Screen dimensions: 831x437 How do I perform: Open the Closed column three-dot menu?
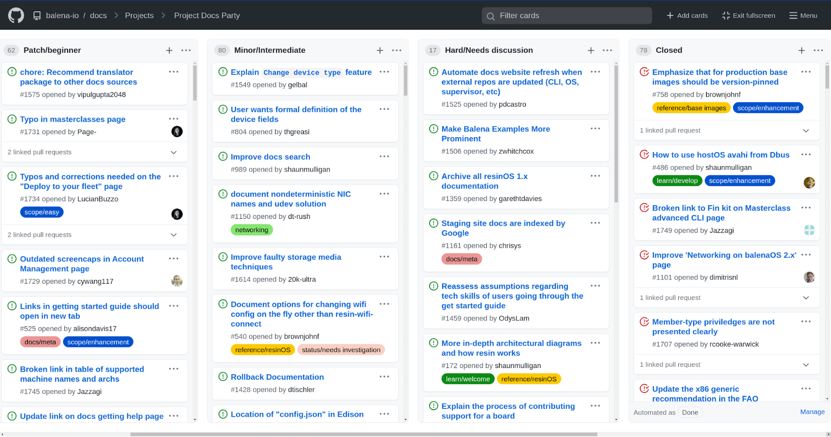tap(818, 50)
